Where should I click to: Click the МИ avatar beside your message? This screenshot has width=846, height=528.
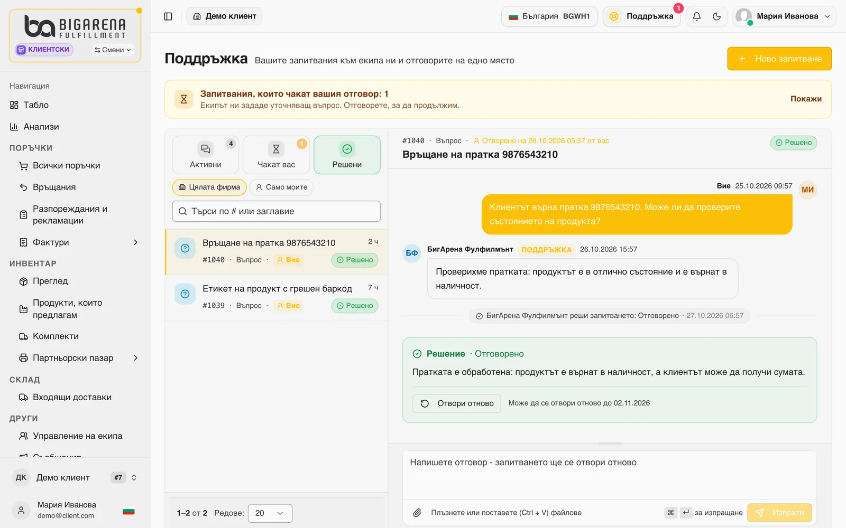[x=807, y=190]
